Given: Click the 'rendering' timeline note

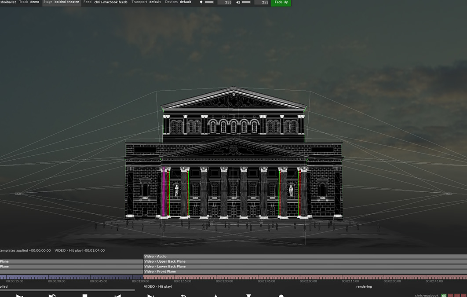Looking at the screenshot, I should coord(364,286).
